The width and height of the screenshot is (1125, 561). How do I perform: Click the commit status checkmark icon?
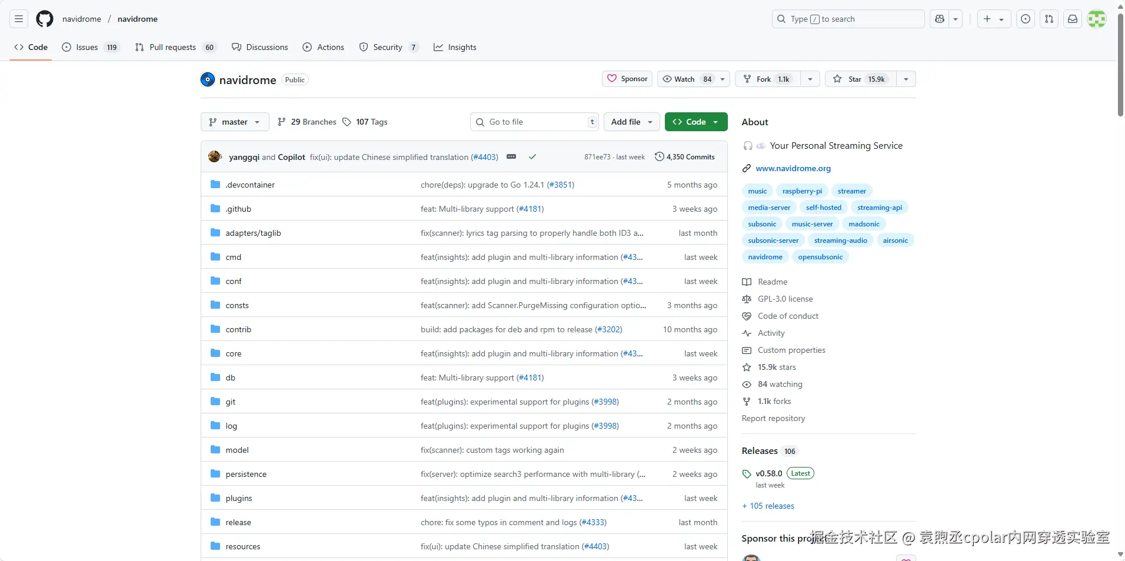point(532,157)
